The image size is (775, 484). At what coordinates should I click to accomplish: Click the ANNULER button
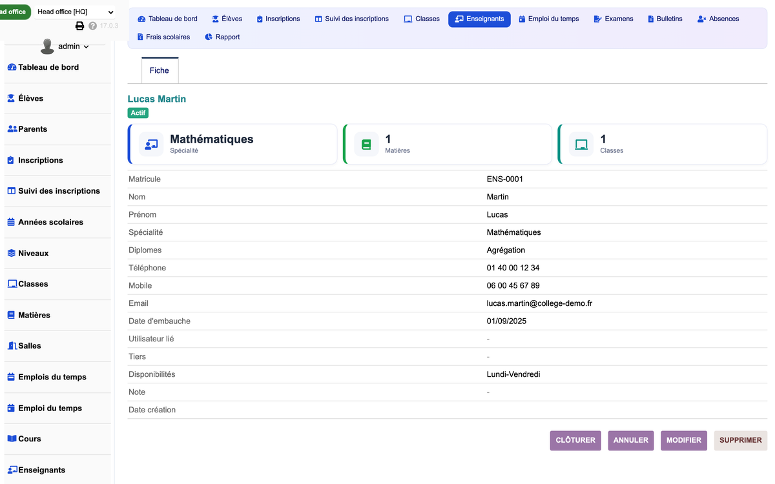[x=631, y=440]
